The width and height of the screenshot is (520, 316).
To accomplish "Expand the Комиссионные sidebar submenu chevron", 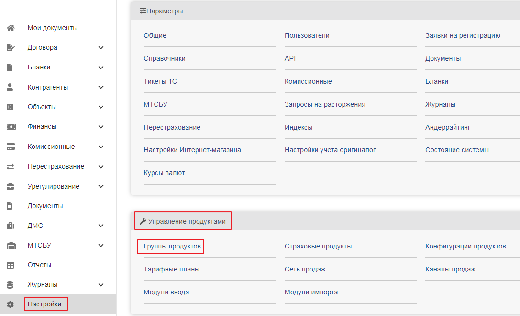I will [x=101, y=147].
